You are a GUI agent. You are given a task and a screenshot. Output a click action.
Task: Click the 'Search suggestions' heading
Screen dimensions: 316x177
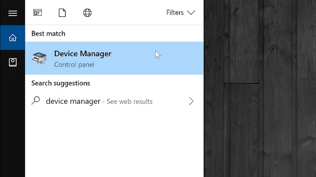point(61,83)
